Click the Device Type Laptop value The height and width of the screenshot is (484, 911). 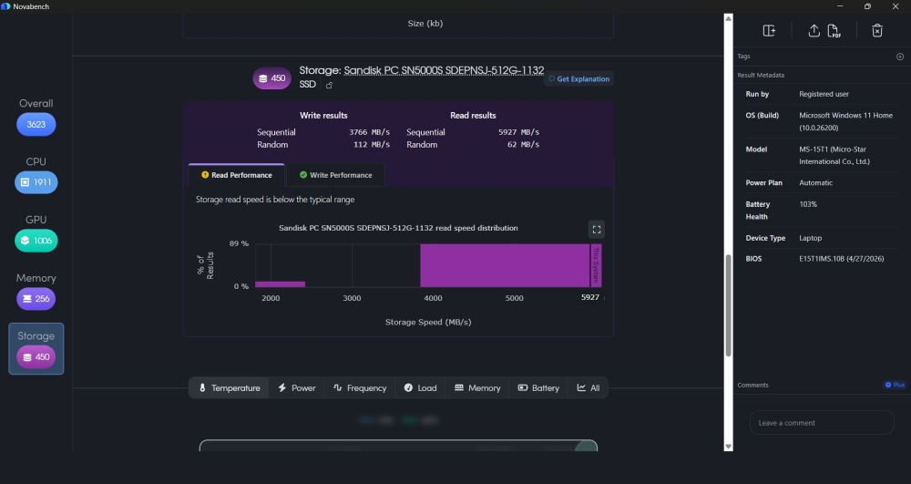[811, 238]
